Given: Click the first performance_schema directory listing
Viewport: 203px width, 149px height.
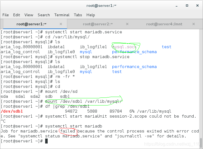Looking at the screenshot, I should [x=134, y=52].
